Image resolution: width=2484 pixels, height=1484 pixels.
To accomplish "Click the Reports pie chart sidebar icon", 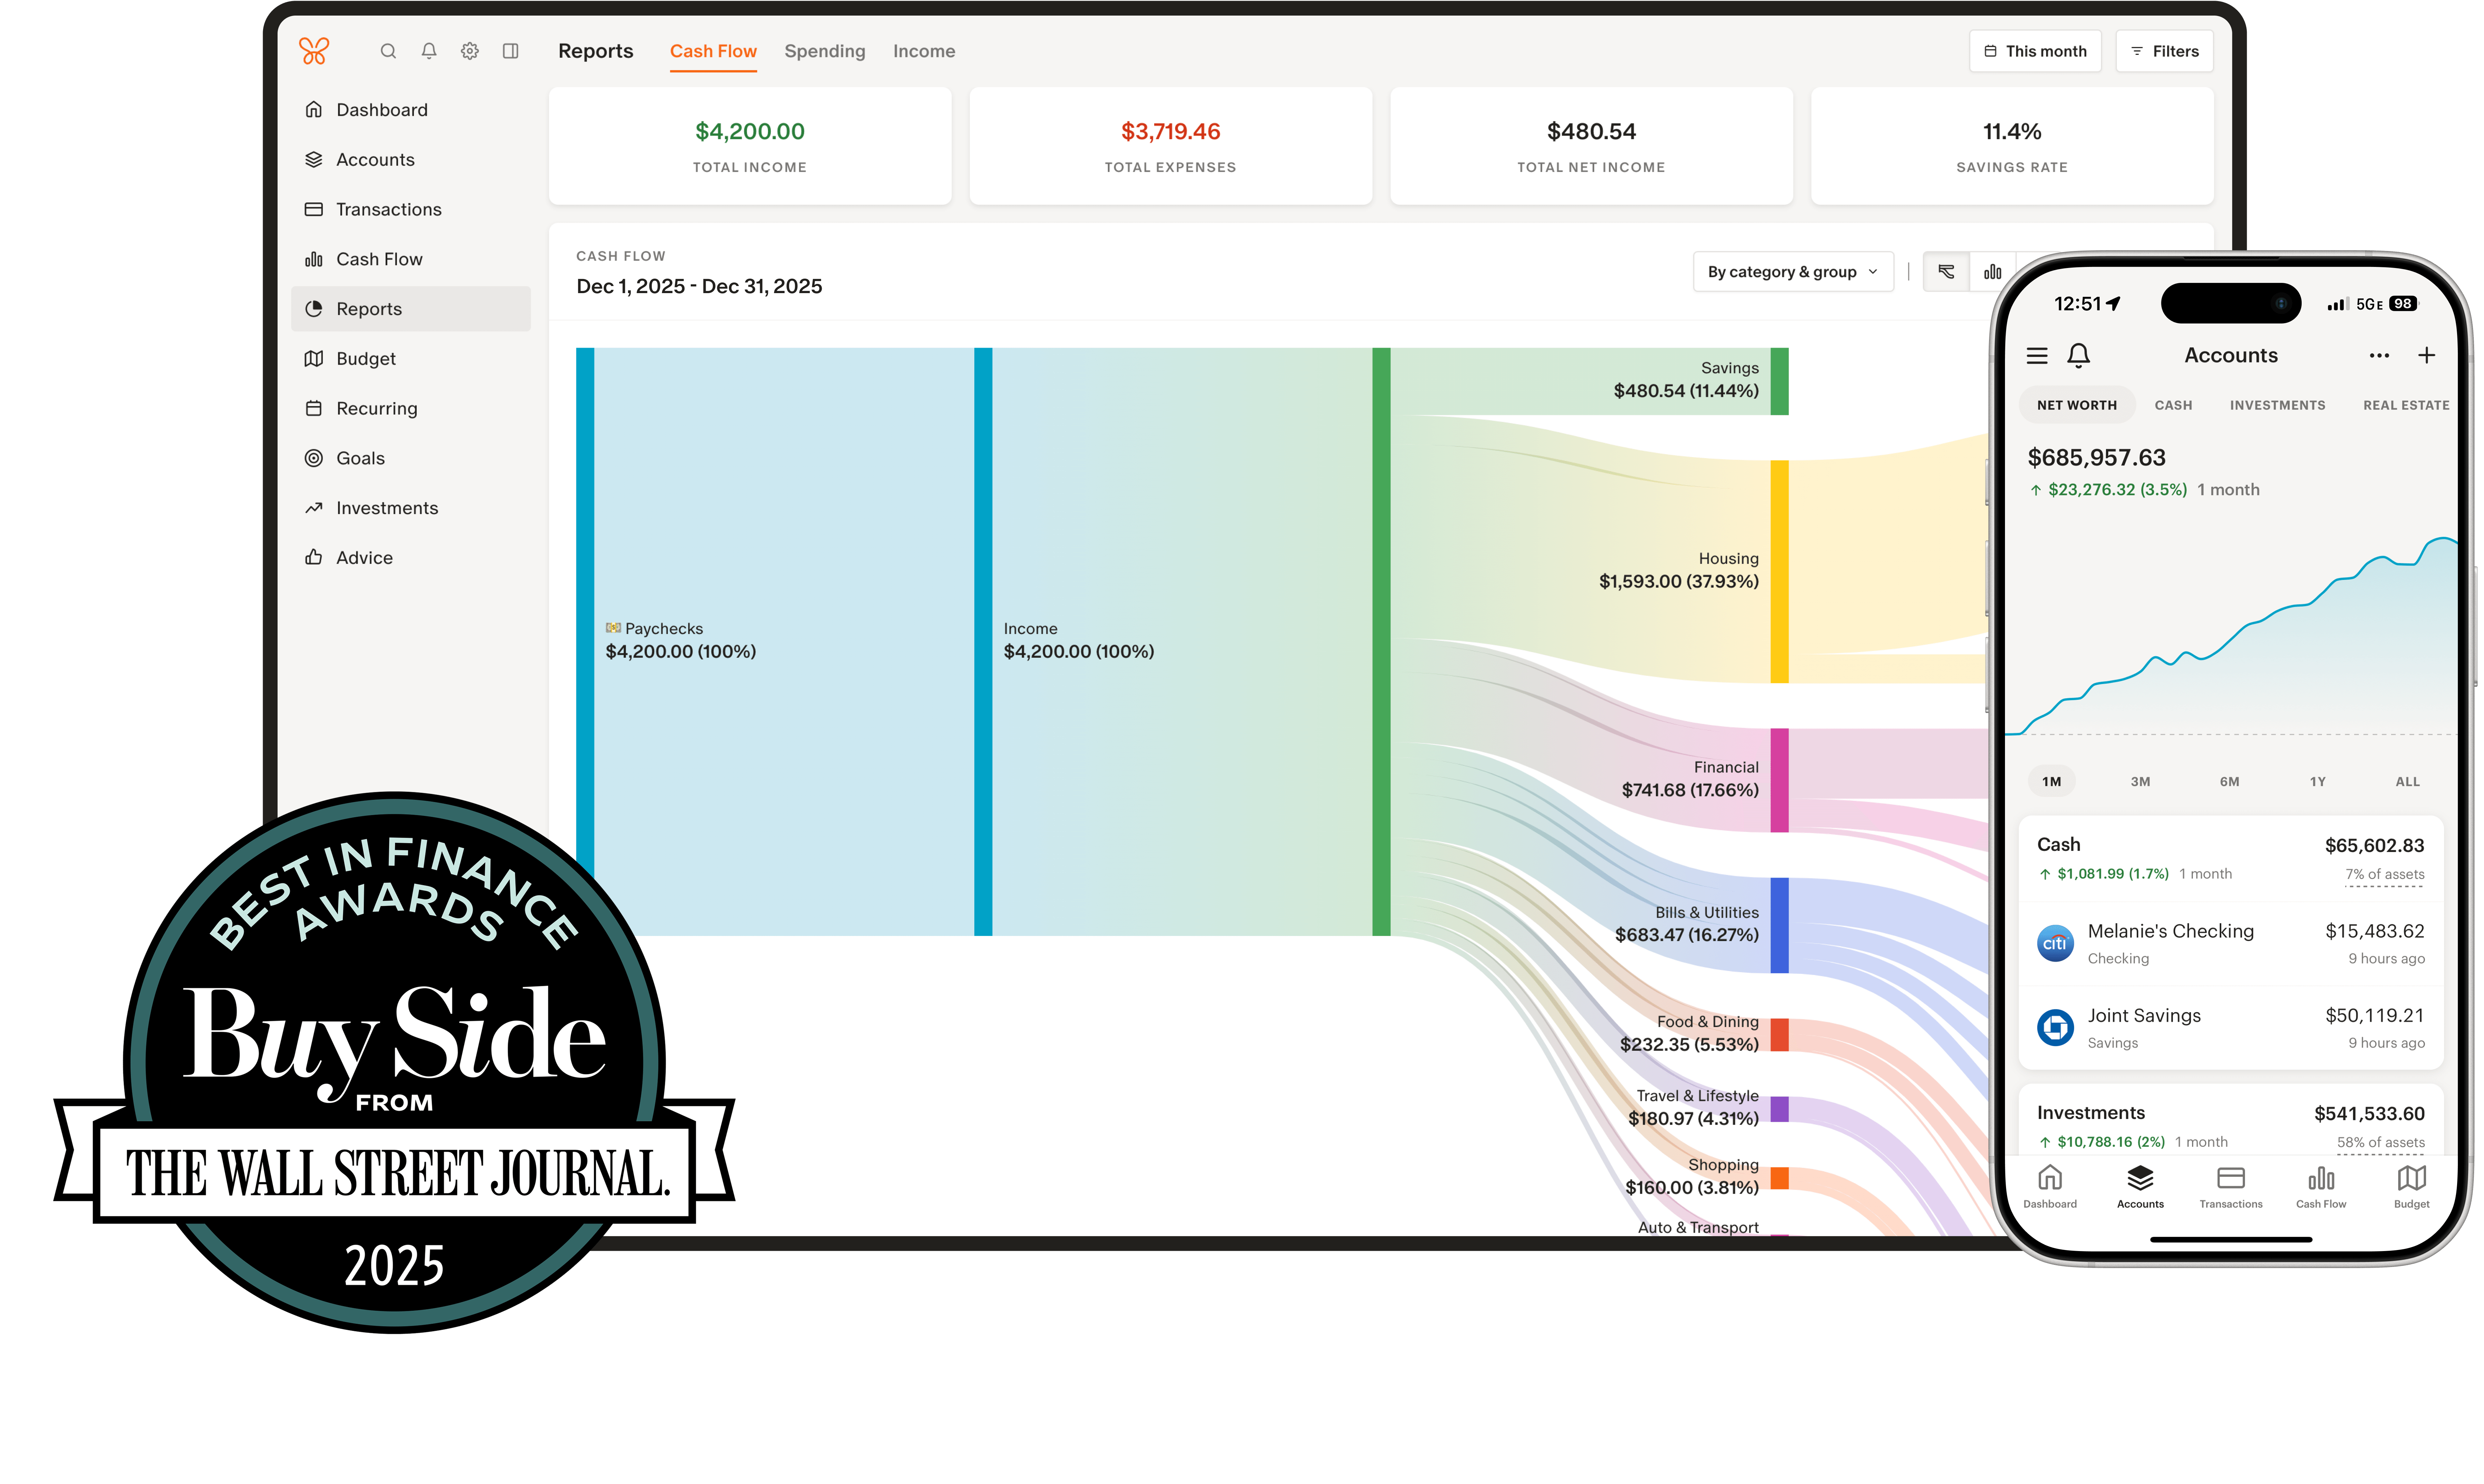I will [x=314, y=309].
